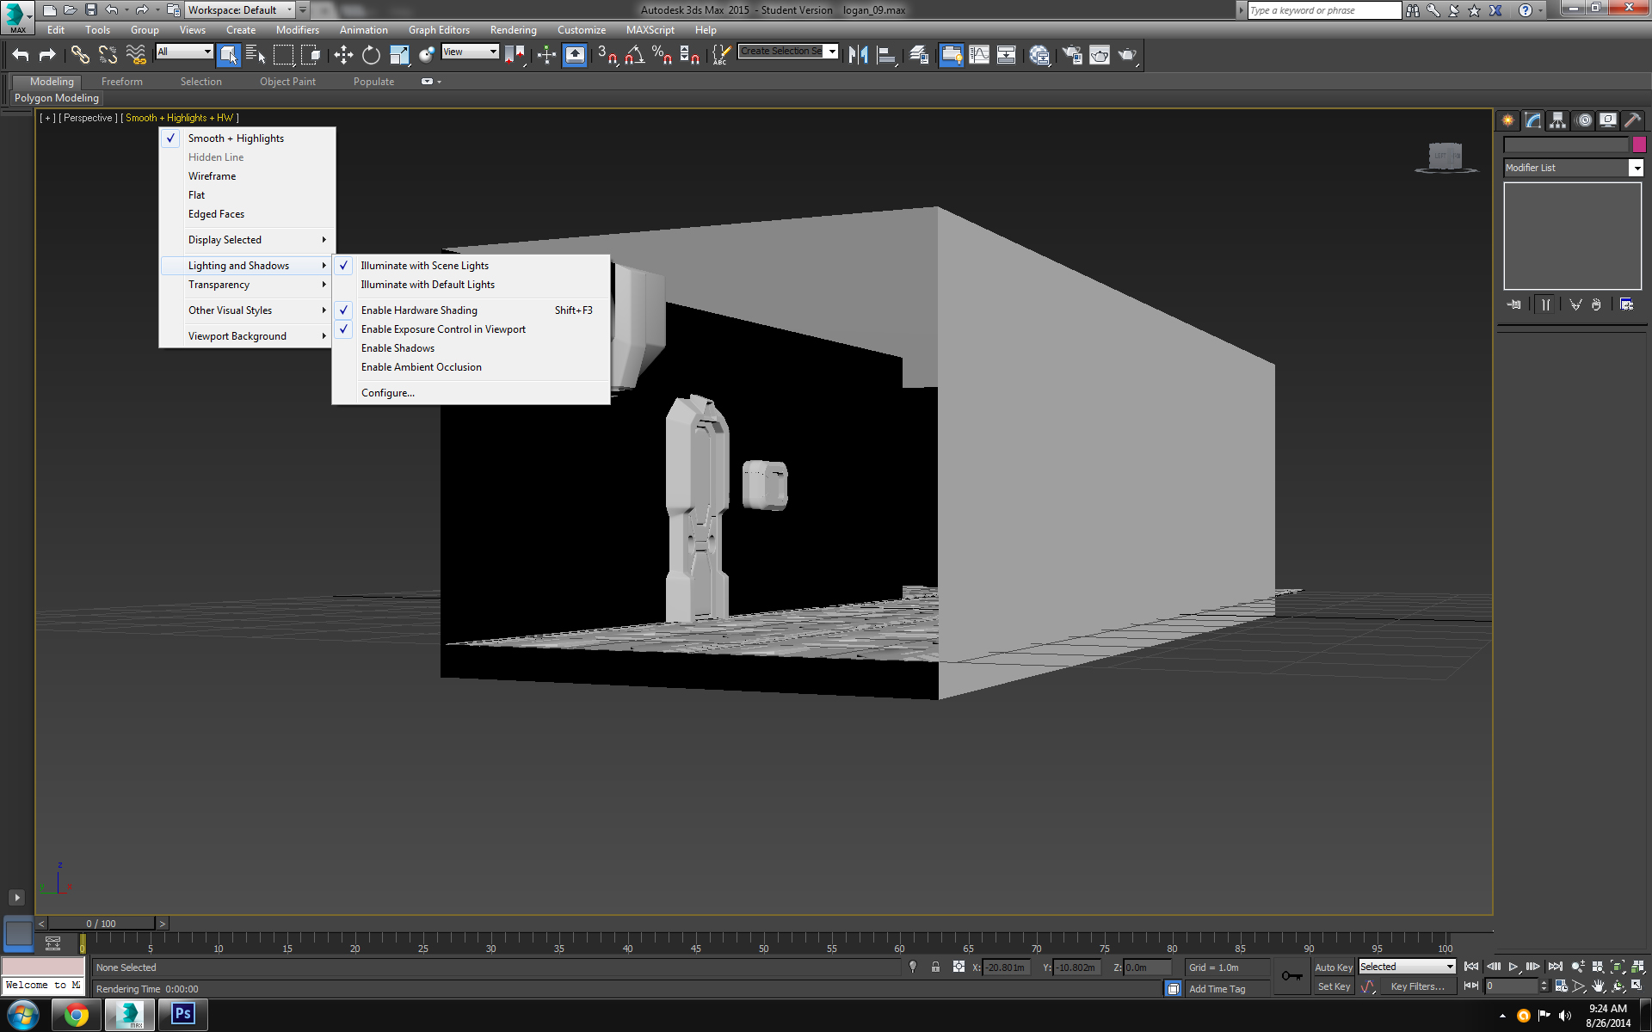This screenshot has height=1032, width=1652.
Task: Click the quick render teapot icon
Action: point(1127,55)
